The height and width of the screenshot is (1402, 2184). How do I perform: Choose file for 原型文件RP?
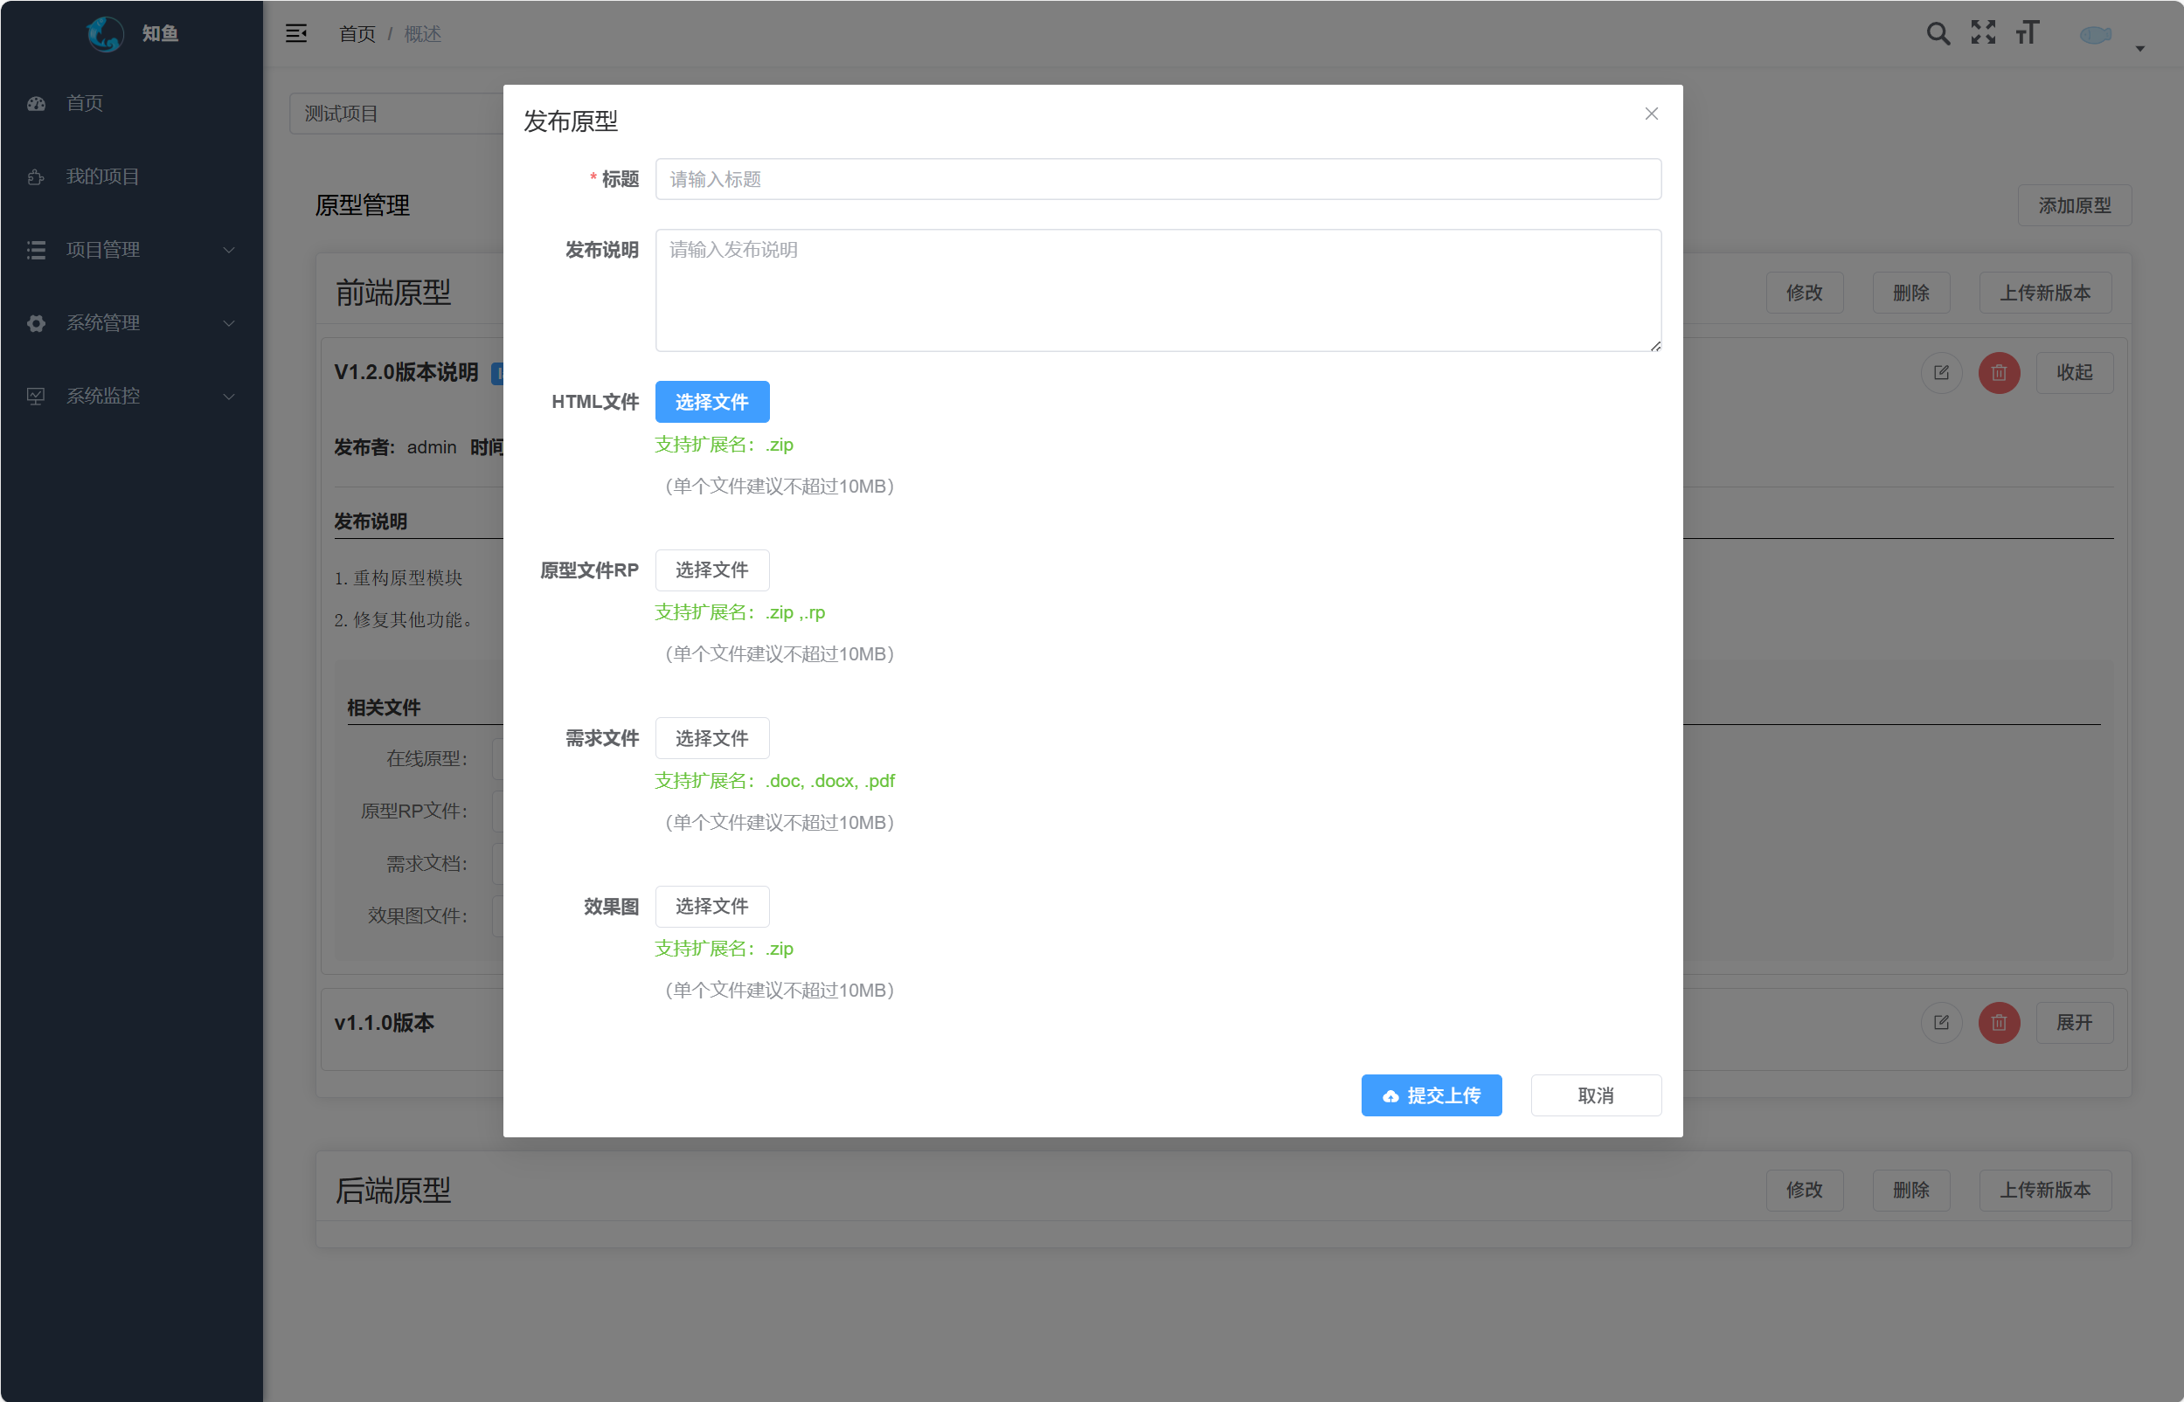711,570
